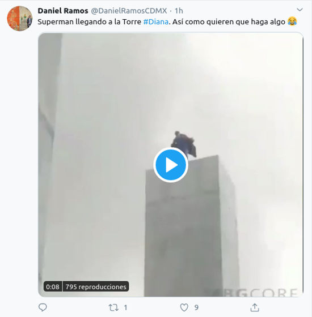Viewport: 312px width, 317px height.
Task: Click the caped figure atop the tower
Action: [x=184, y=144]
